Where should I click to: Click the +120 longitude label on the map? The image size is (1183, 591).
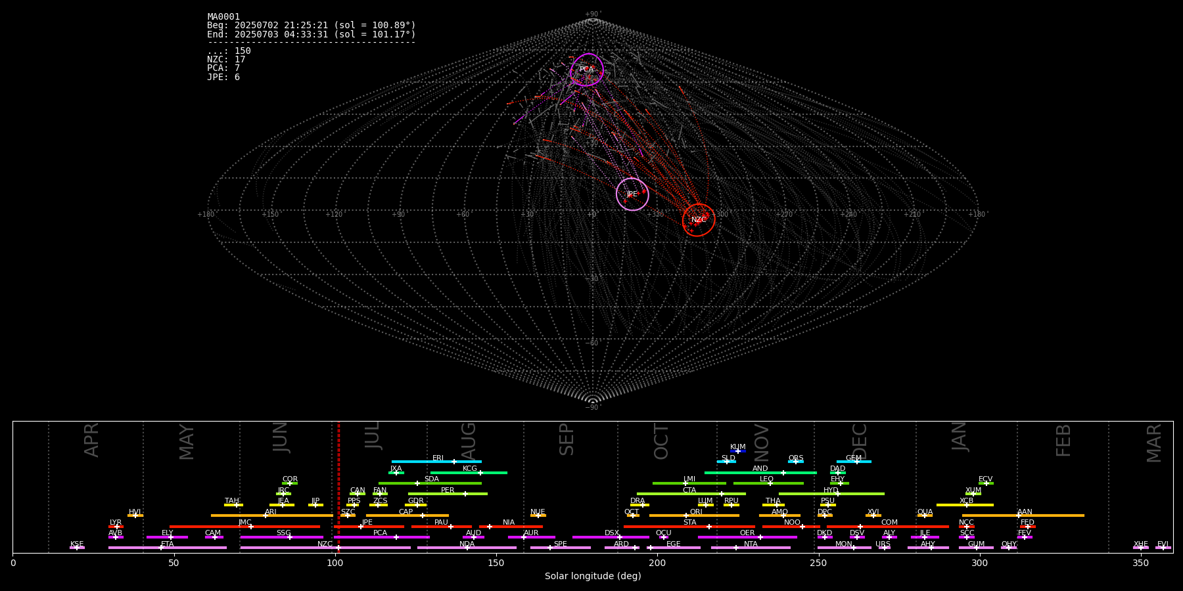coord(334,215)
